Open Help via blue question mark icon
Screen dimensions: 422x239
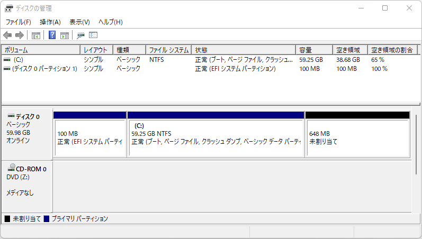tap(52, 35)
